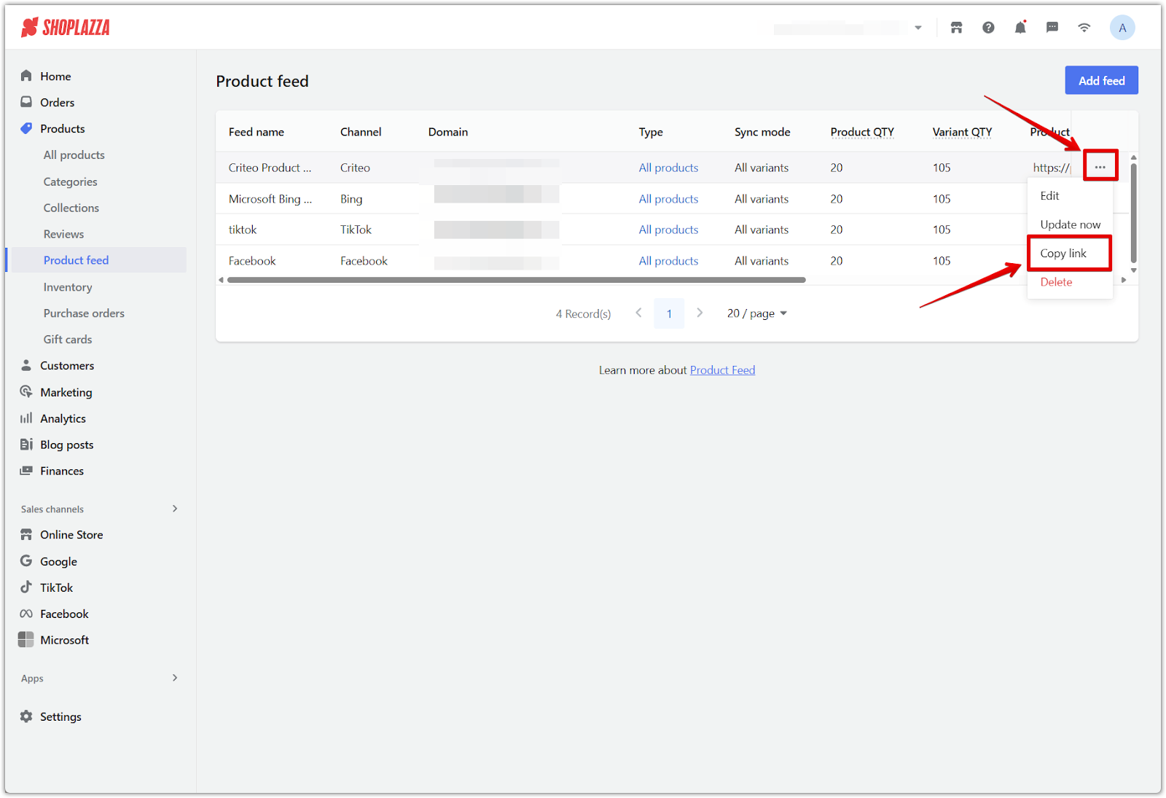
Task: Select the Microsoft Bing feed name cell
Action: (270, 199)
